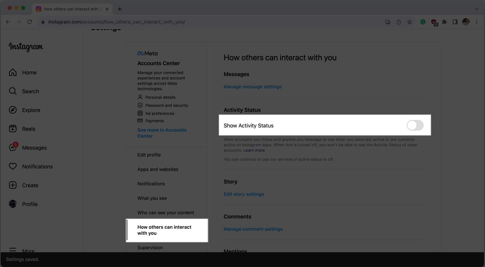Viewport: 485px width, 267px height.
Task: Click the Accounts Center heading
Action: click(158, 63)
